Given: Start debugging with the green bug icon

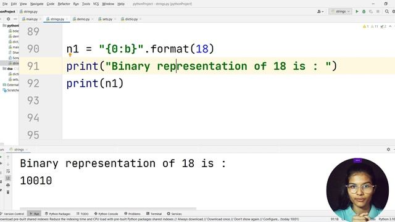Looking at the screenshot, I should pyautogui.click(x=364, y=12).
